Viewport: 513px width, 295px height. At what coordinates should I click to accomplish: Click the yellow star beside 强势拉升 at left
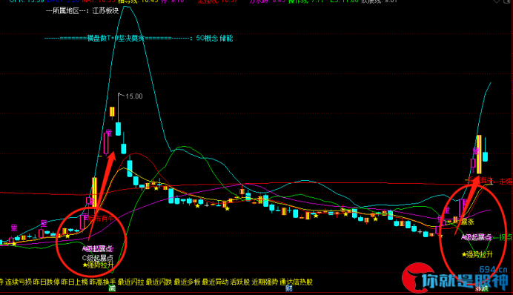85,265
